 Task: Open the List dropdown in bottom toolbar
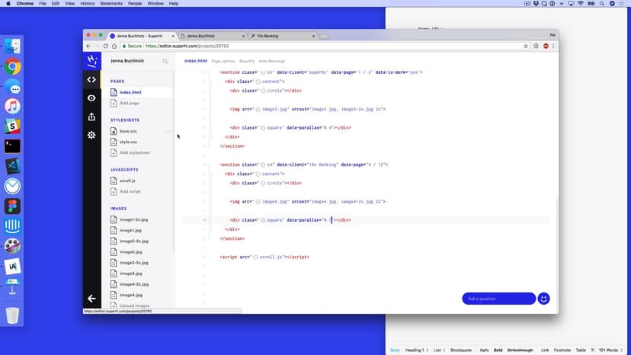click(x=439, y=350)
